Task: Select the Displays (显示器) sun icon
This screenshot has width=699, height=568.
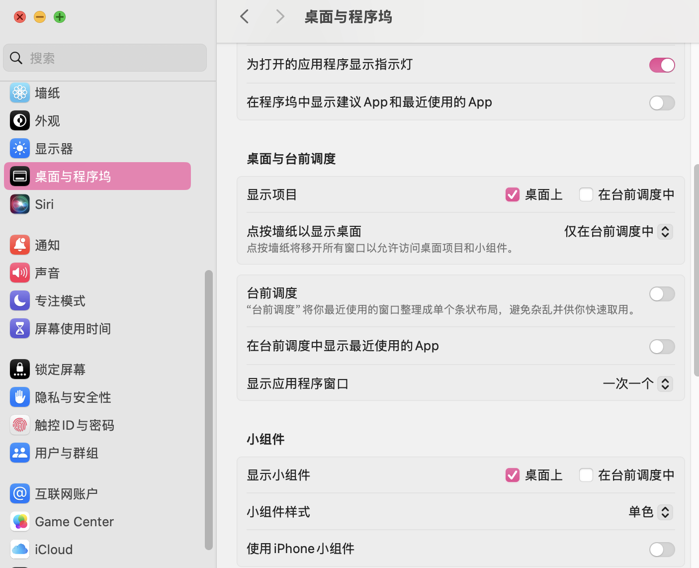Action: [20, 148]
